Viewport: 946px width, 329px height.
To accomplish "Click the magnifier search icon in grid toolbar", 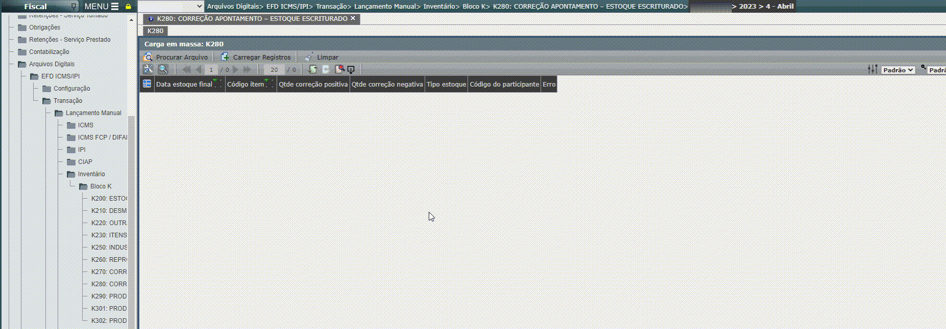I will (x=163, y=69).
